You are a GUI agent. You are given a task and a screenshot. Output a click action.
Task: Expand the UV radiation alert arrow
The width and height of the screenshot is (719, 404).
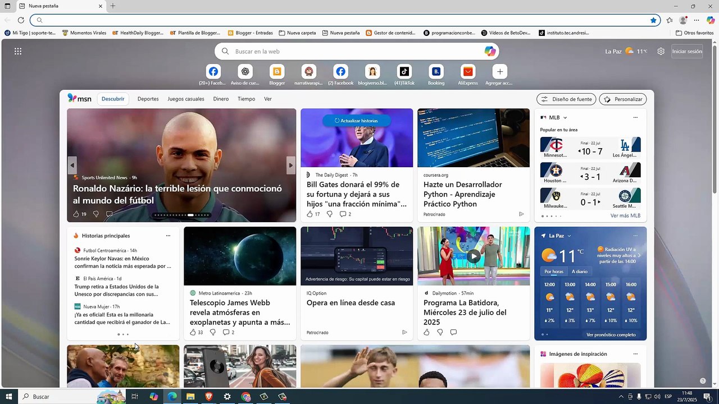click(x=639, y=255)
